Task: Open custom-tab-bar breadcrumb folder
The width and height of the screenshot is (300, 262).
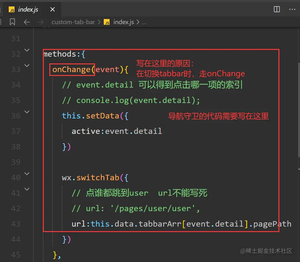Action: (73, 22)
